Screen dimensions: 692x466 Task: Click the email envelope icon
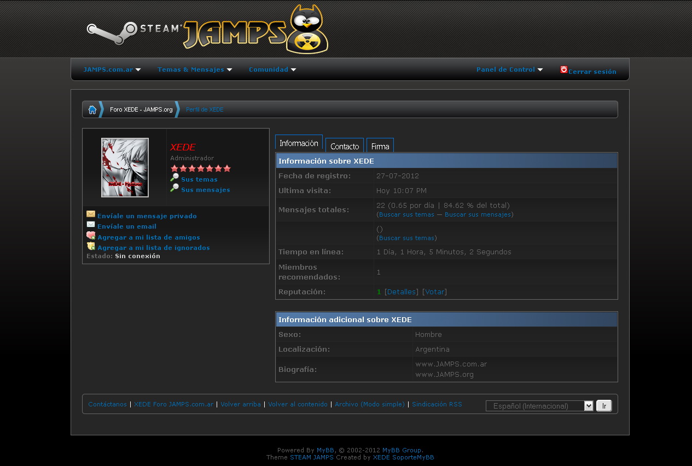(91, 225)
